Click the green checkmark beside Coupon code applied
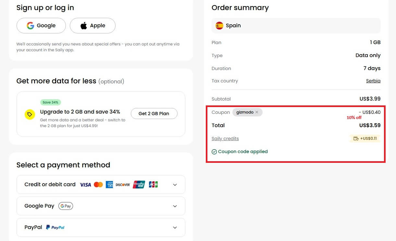This screenshot has height=241, width=396. point(214,151)
